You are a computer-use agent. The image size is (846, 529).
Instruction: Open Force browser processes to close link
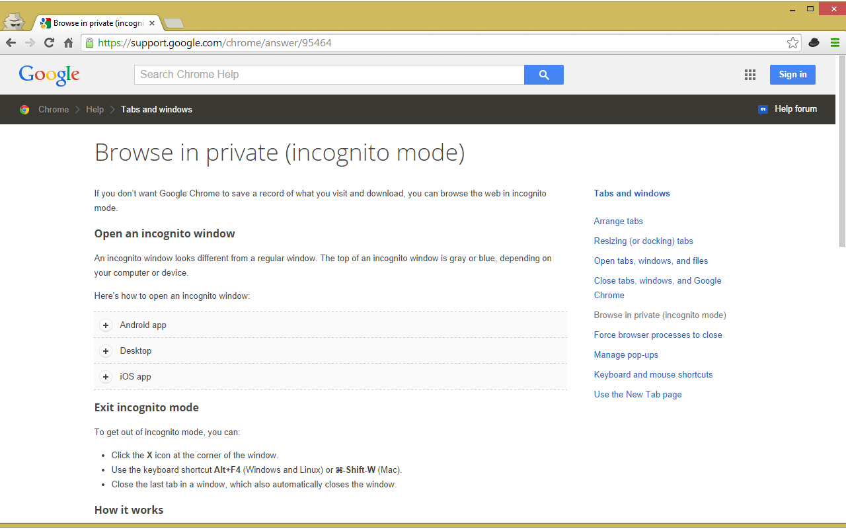tap(658, 335)
